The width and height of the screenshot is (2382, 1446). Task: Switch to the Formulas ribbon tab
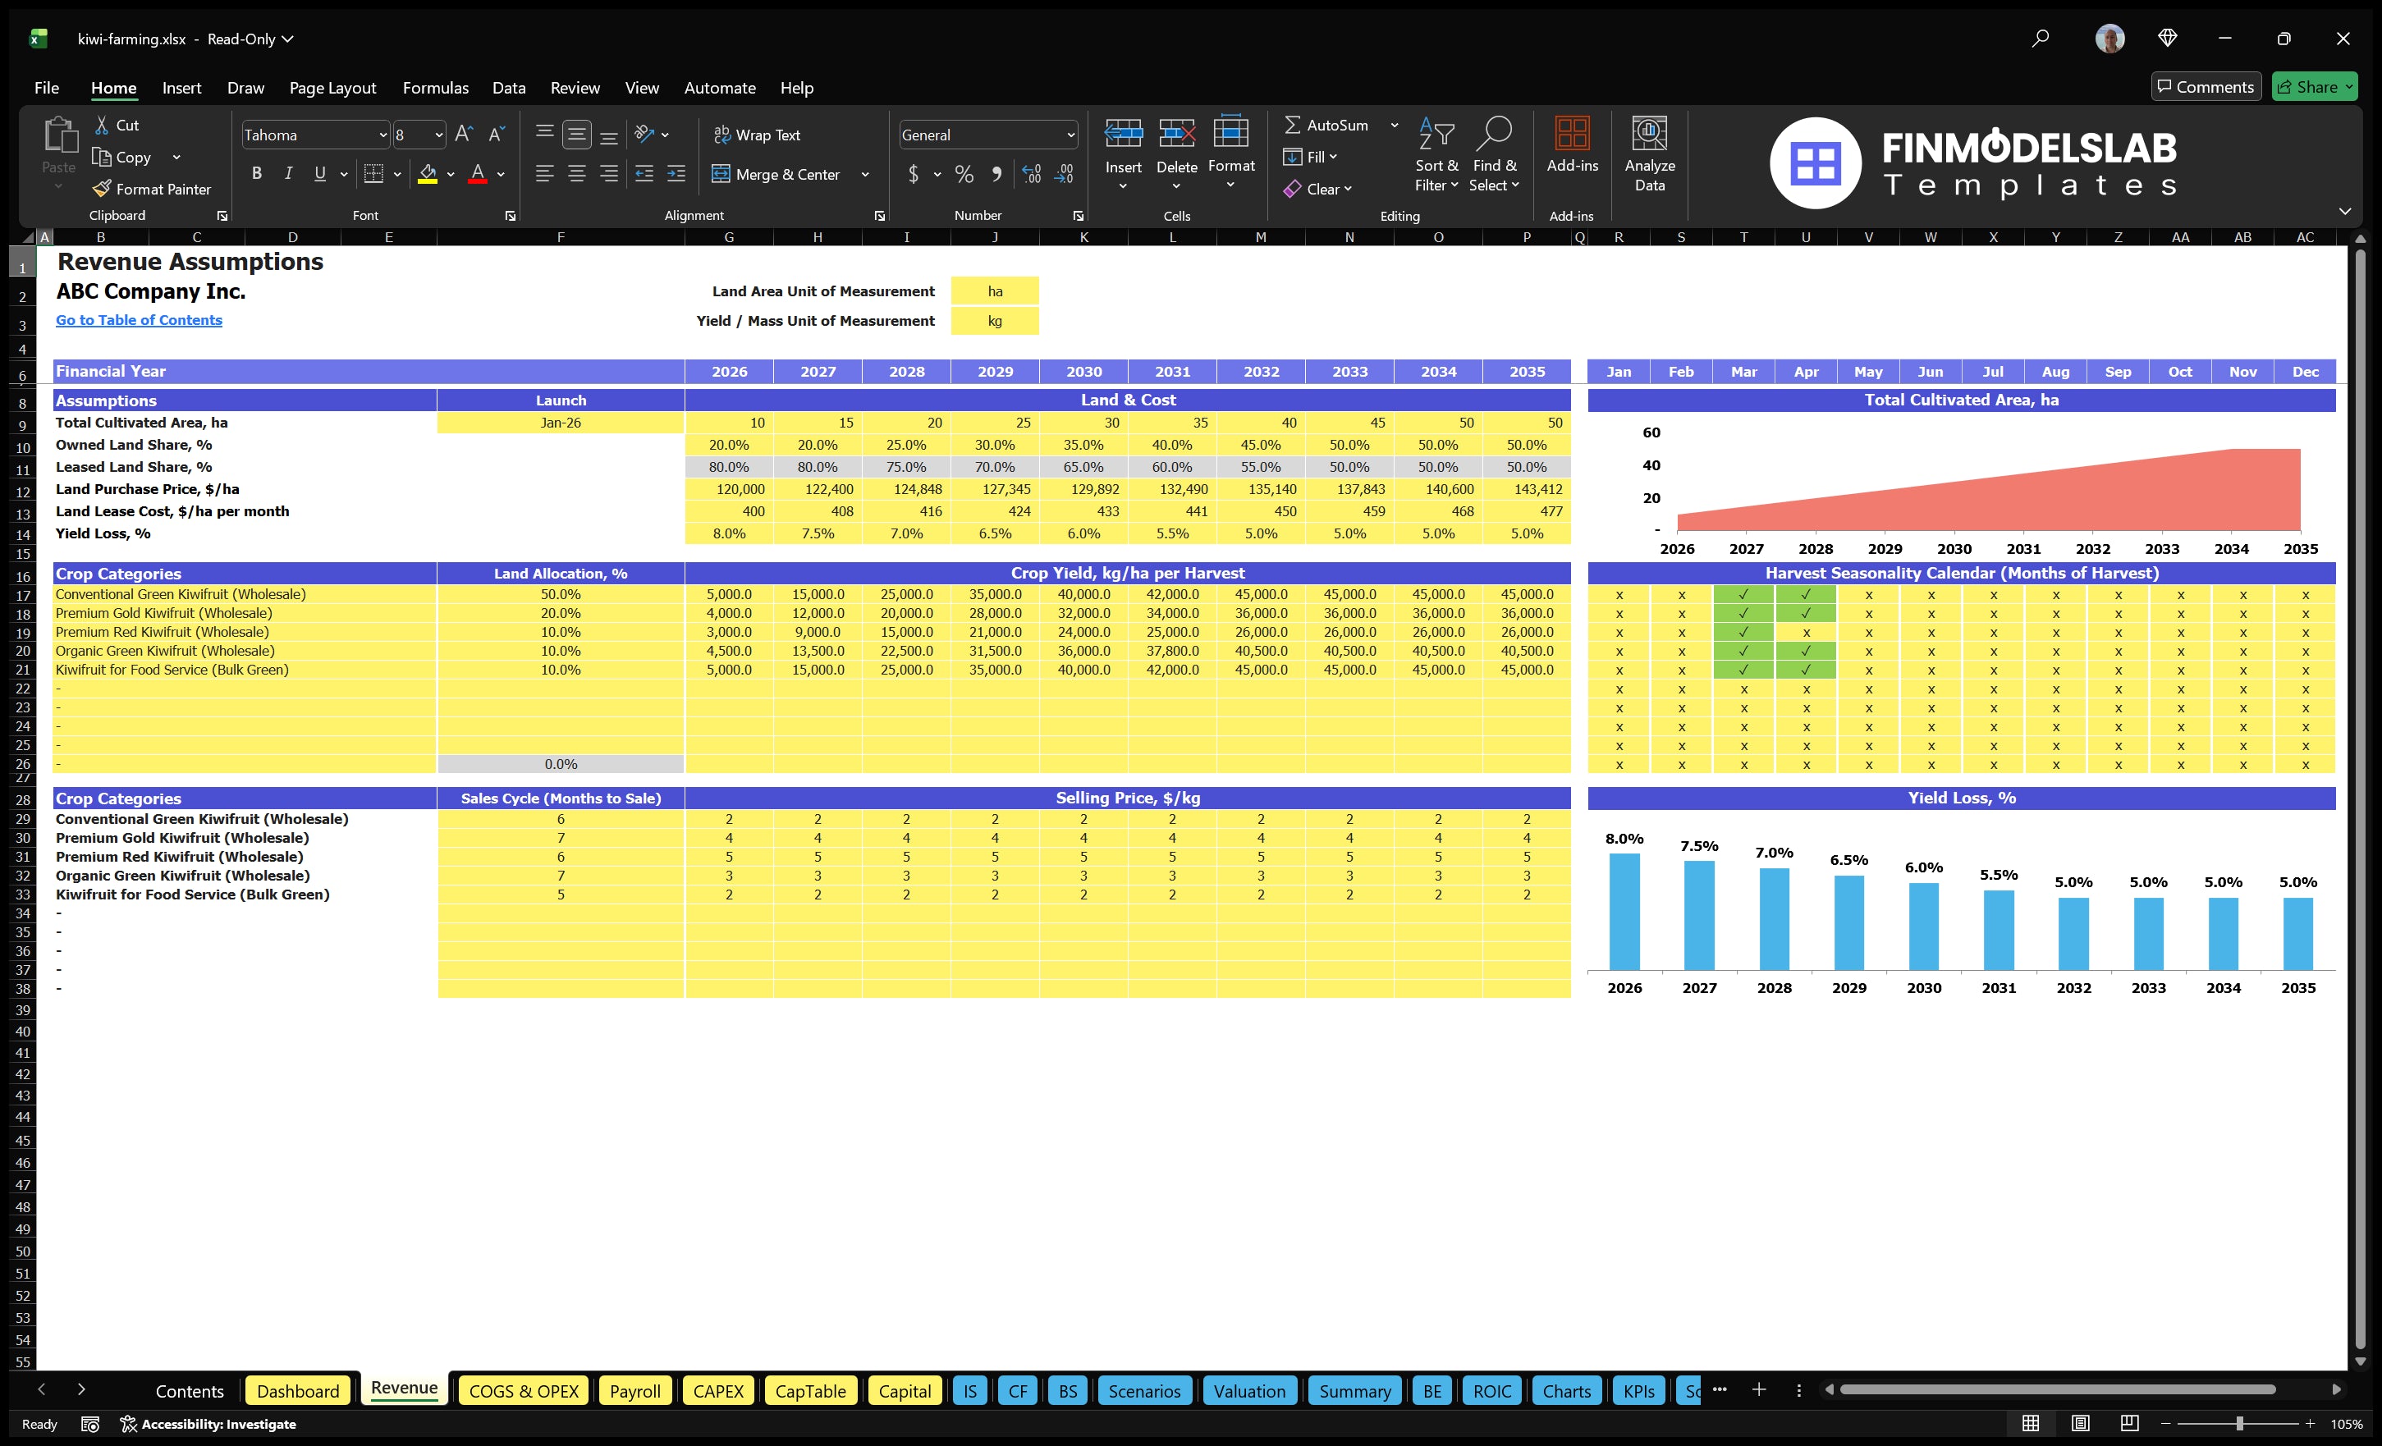click(x=435, y=88)
